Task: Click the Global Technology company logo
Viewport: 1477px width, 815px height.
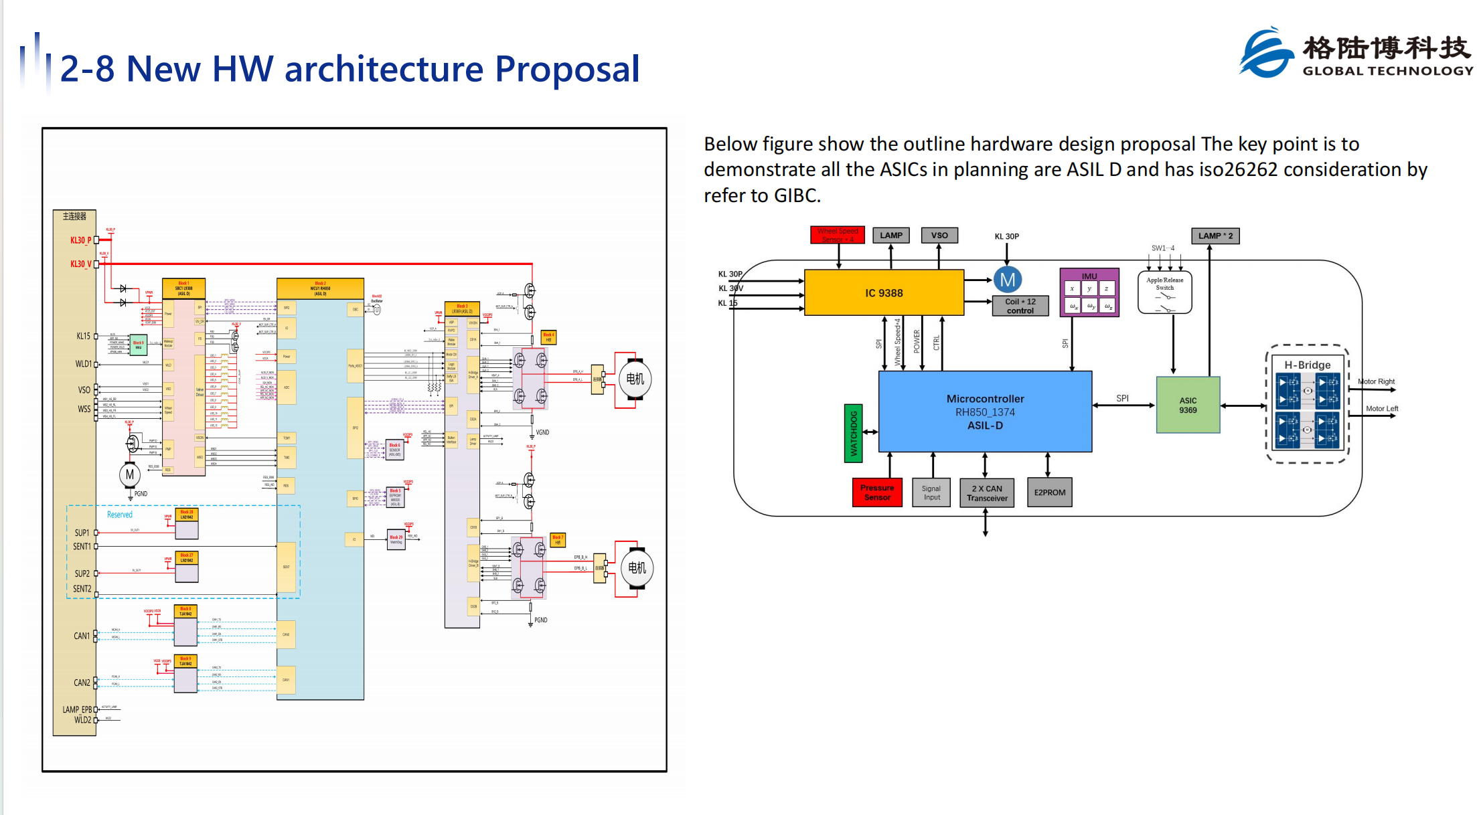Action: point(1356,54)
